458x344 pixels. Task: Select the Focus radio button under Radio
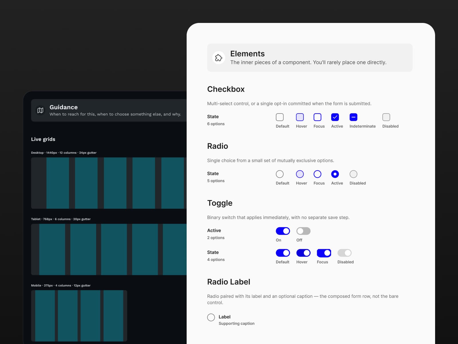(317, 174)
